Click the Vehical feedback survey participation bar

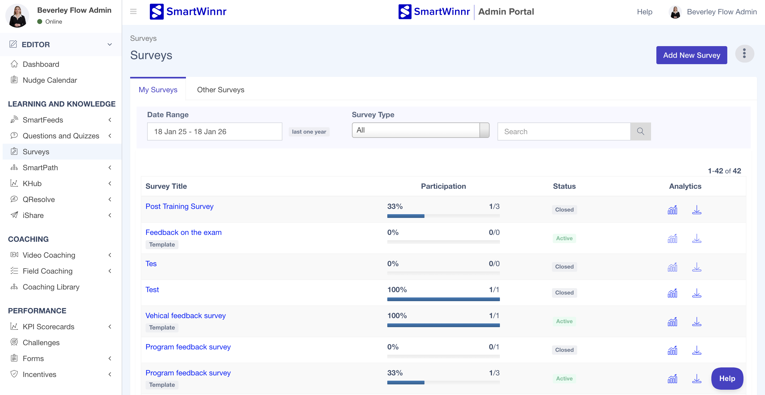pos(443,325)
